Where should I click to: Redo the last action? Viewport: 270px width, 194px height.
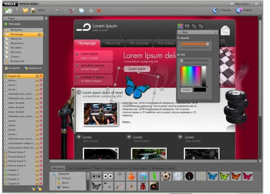(x=64, y=10)
